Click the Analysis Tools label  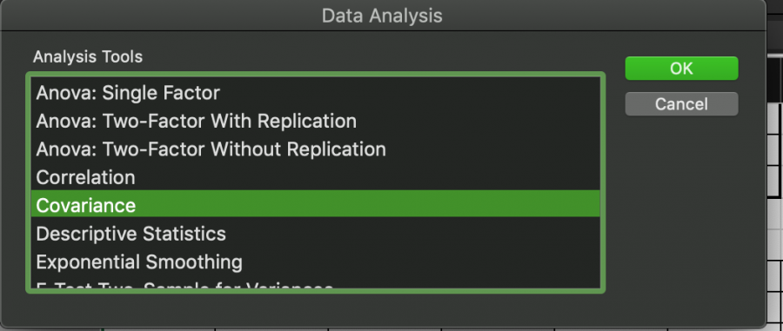(x=88, y=56)
